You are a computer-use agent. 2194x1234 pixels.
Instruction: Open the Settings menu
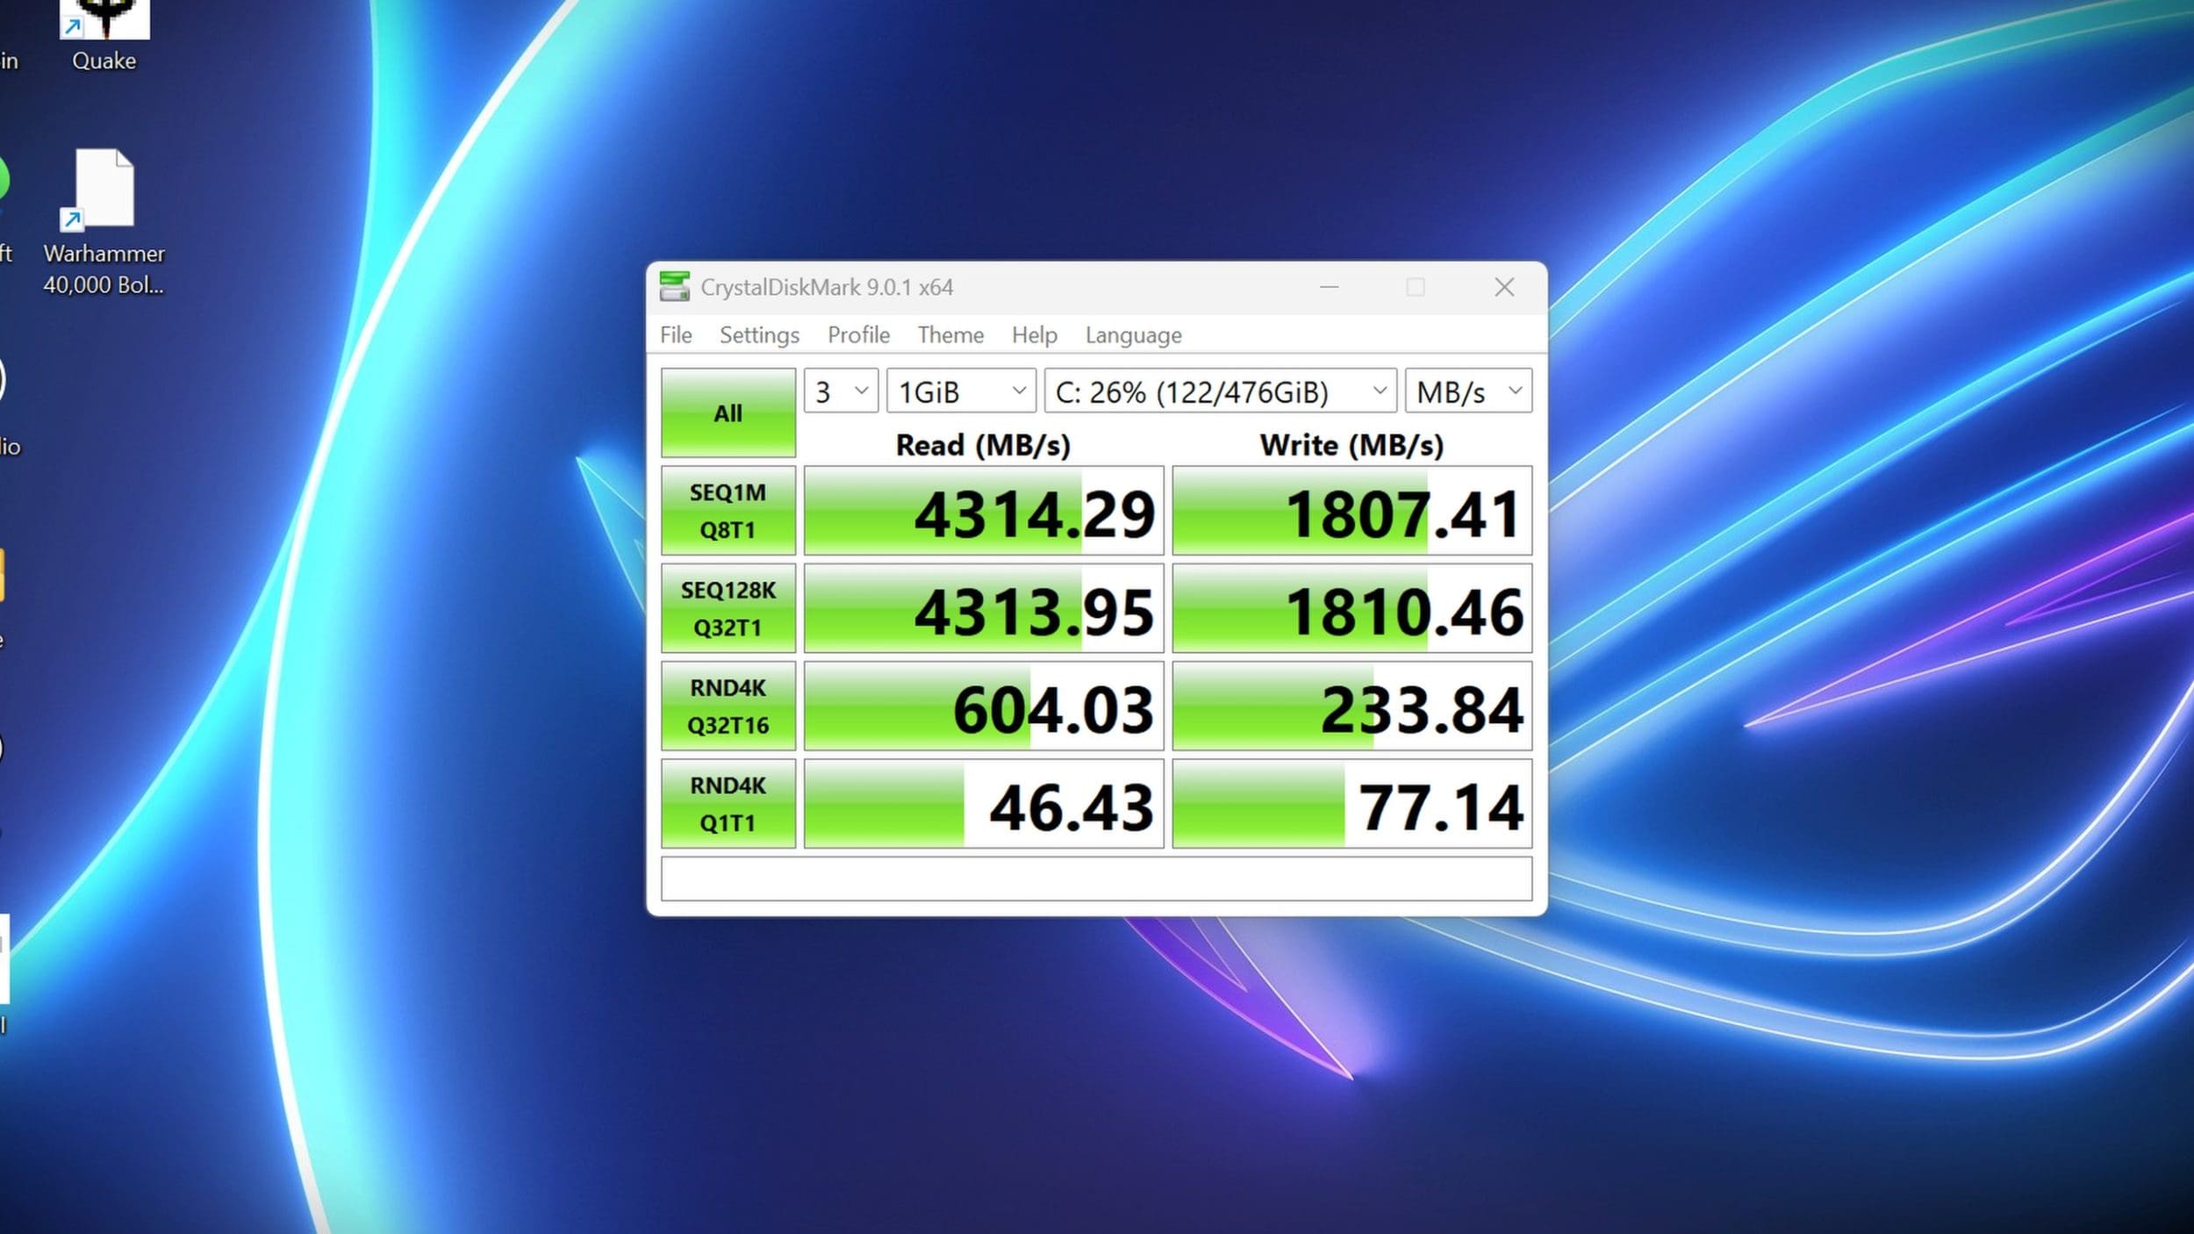pyautogui.click(x=759, y=335)
